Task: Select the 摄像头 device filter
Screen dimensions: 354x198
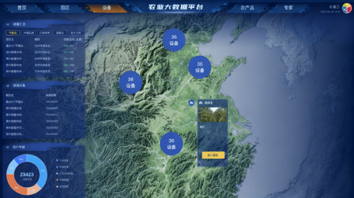Action: tap(60, 33)
